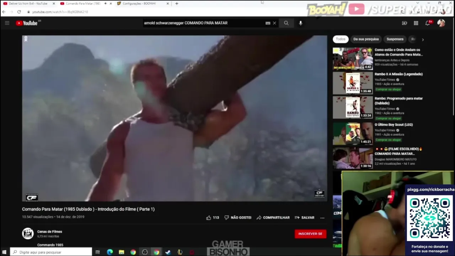Open the YouTube apps grid icon

tap(416, 23)
